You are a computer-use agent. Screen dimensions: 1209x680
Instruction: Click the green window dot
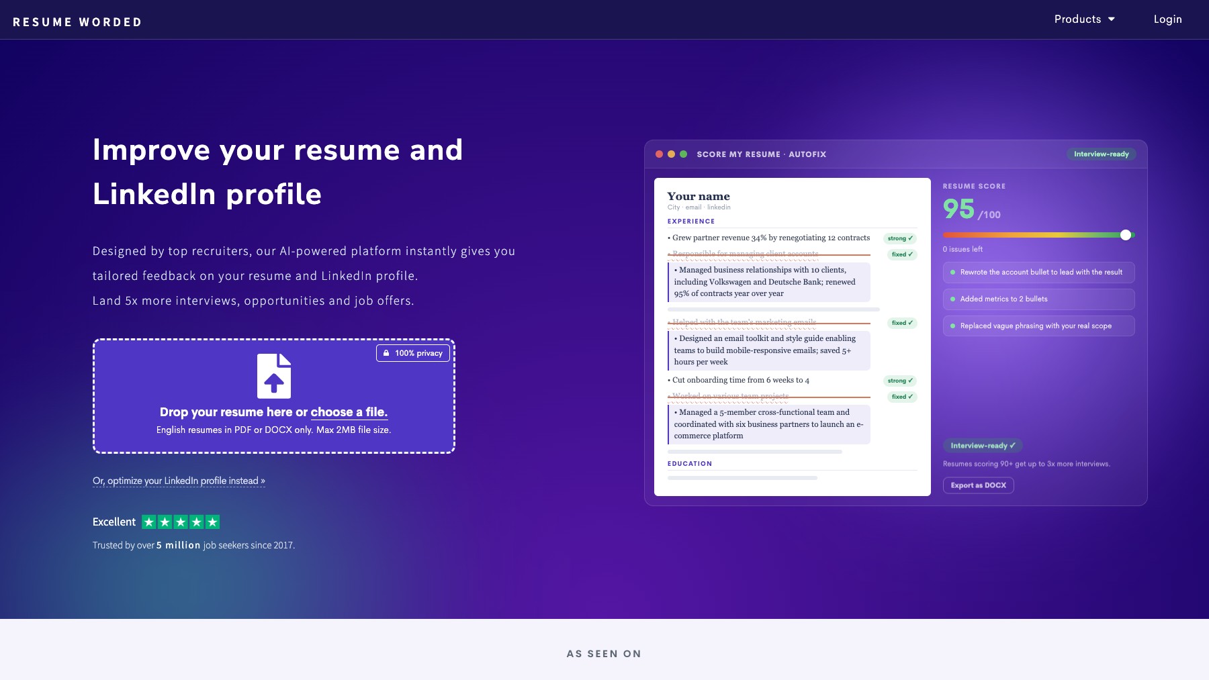[x=683, y=154]
